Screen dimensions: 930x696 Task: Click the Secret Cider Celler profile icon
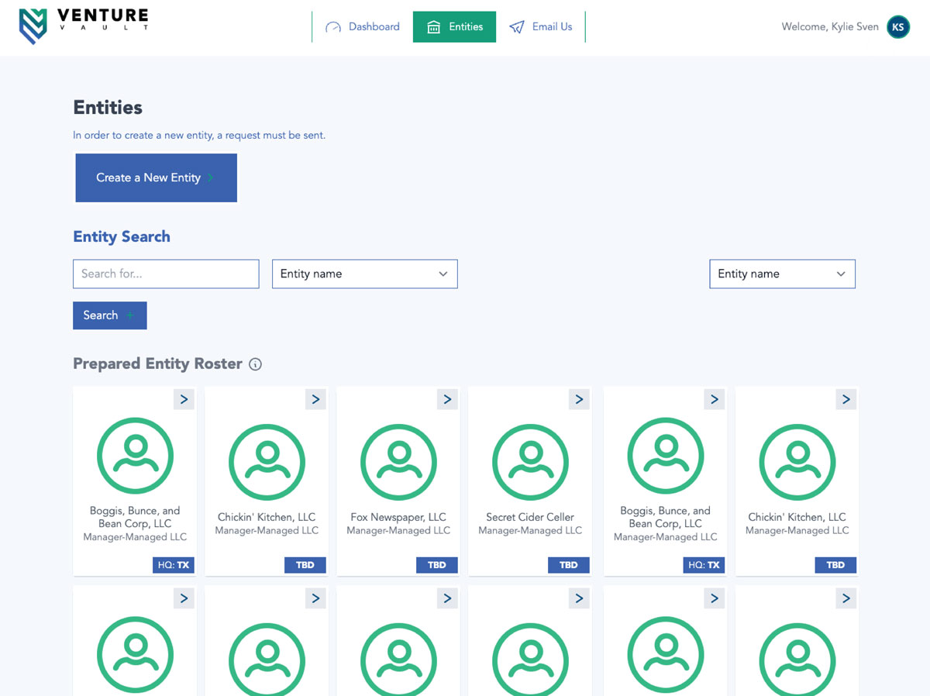530,462
